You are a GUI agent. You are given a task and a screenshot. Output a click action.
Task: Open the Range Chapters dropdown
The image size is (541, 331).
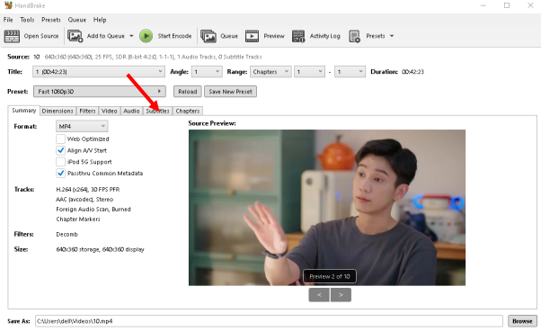tap(270, 71)
